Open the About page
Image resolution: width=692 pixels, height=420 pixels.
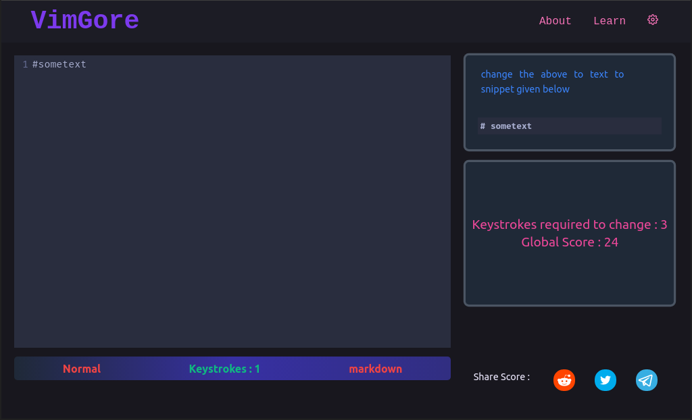pyautogui.click(x=555, y=21)
